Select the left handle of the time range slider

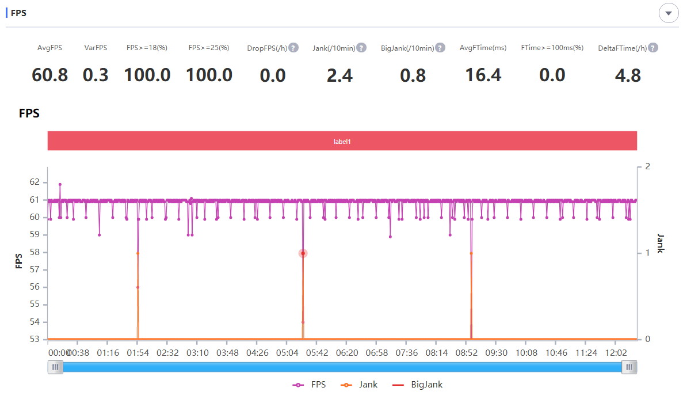55,367
